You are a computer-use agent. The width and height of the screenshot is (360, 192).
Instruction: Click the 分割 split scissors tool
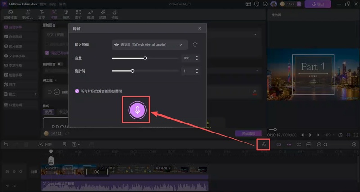45,144
